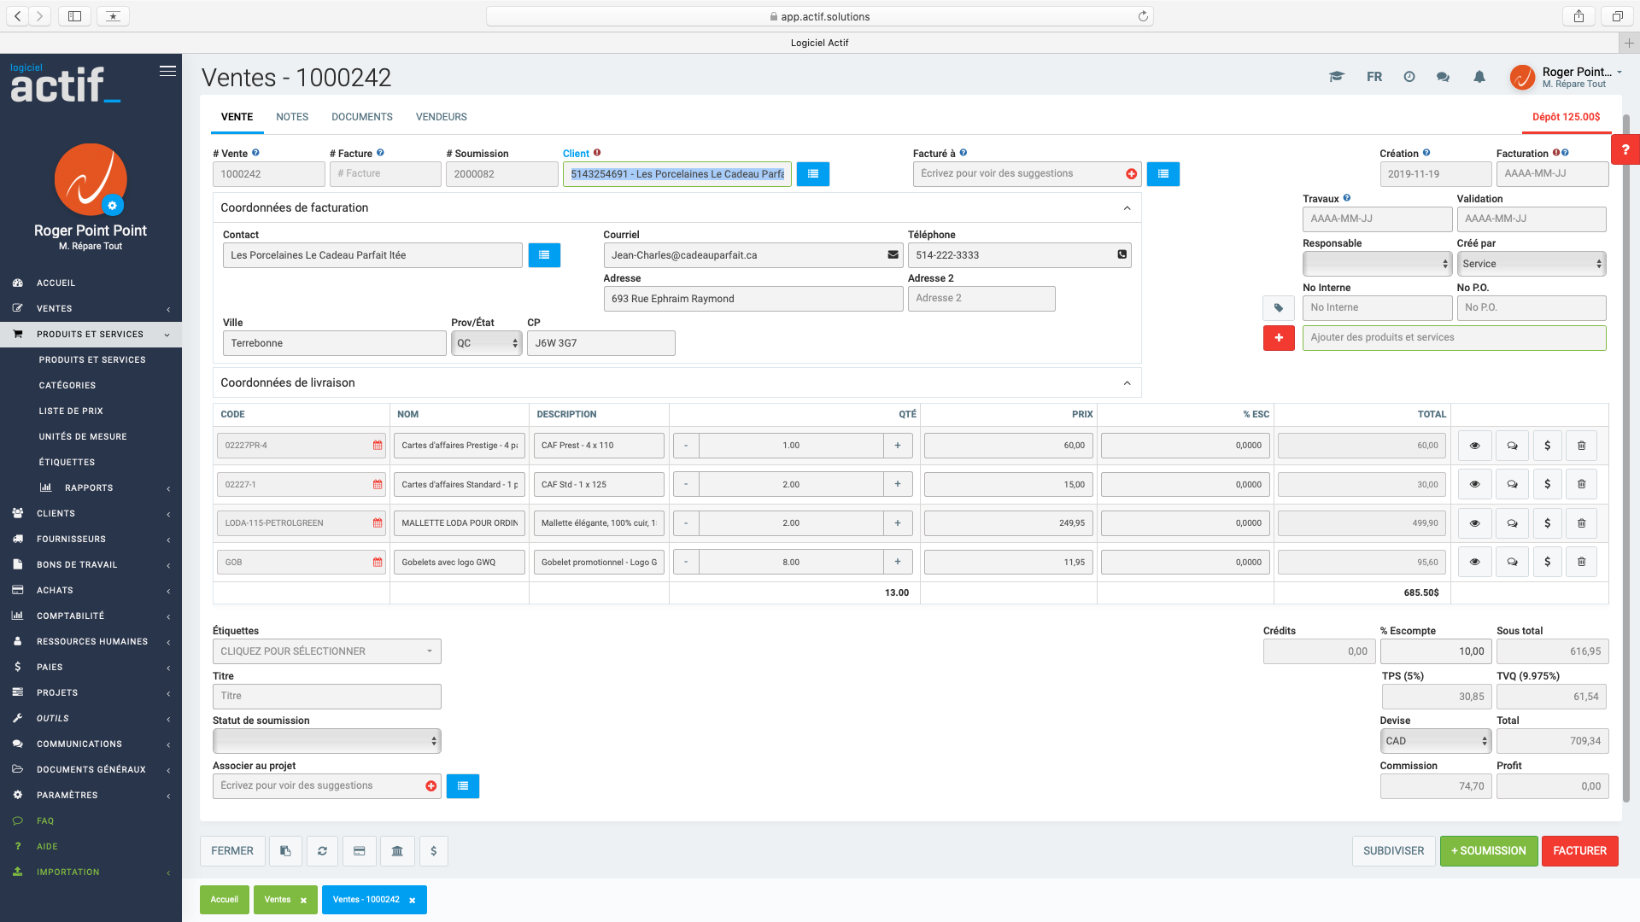Open COMPTABILITÉ in the sidebar menu
Image resolution: width=1640 pixels, height=922 pixels.
[70, 616]
